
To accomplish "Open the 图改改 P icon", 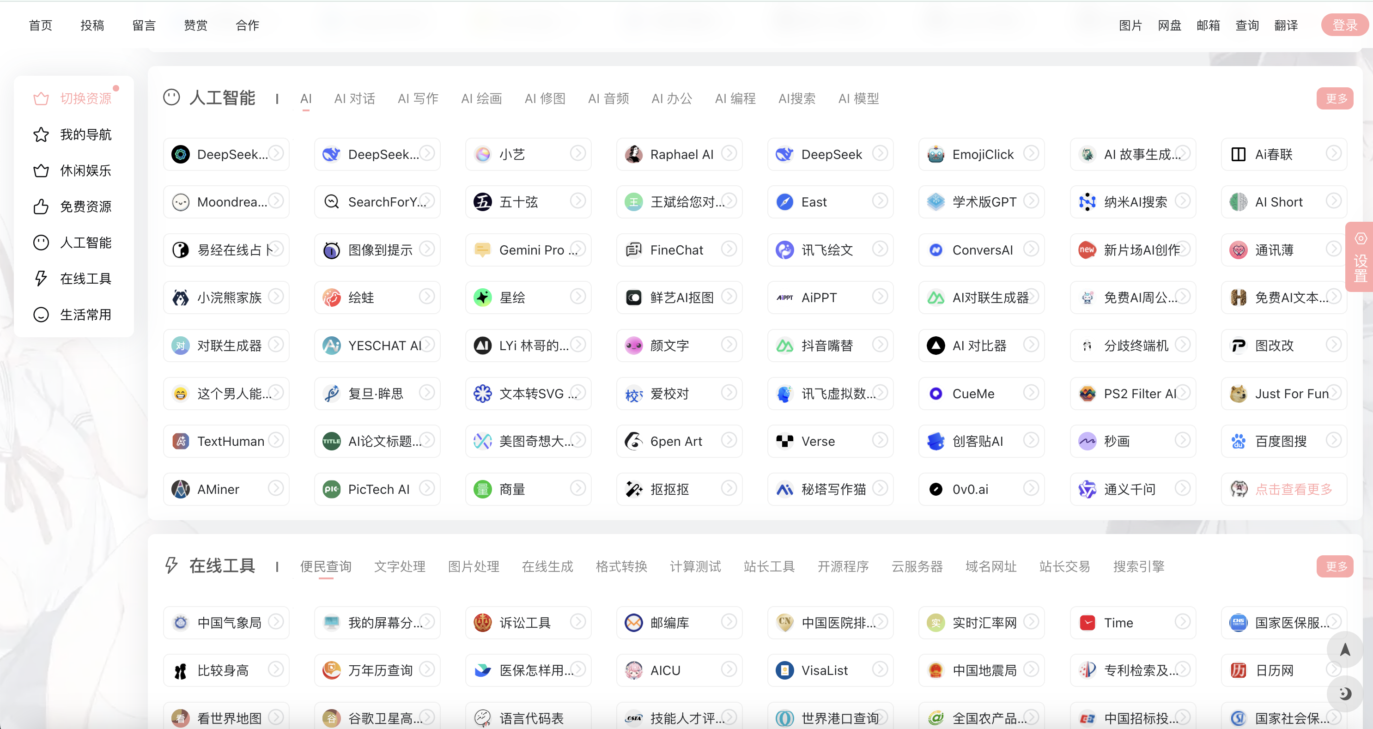I will pos(1238,345).
